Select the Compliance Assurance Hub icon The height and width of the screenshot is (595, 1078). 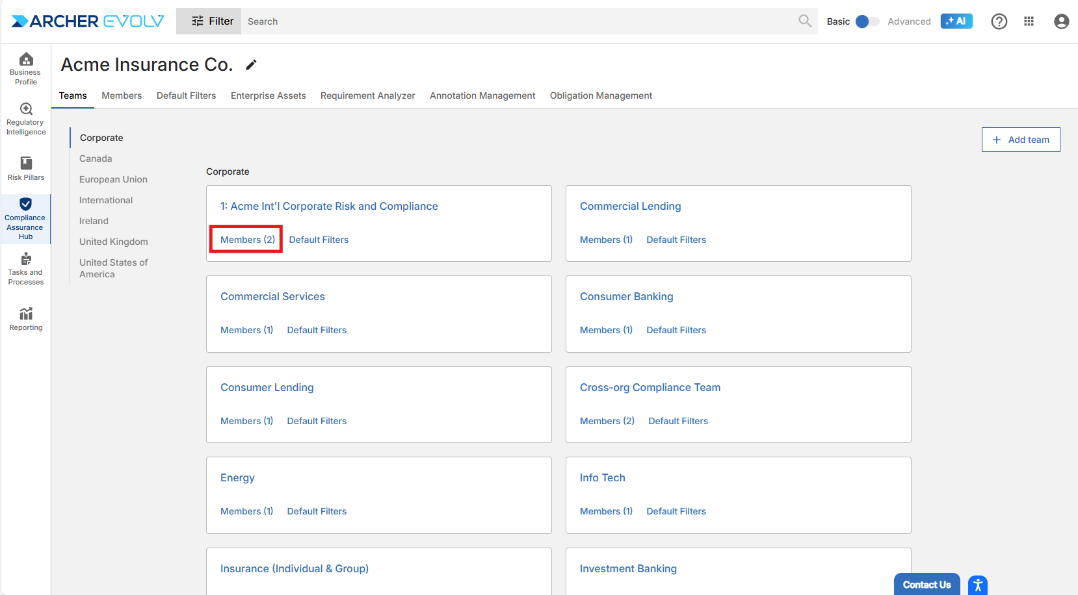pos(25,218)
